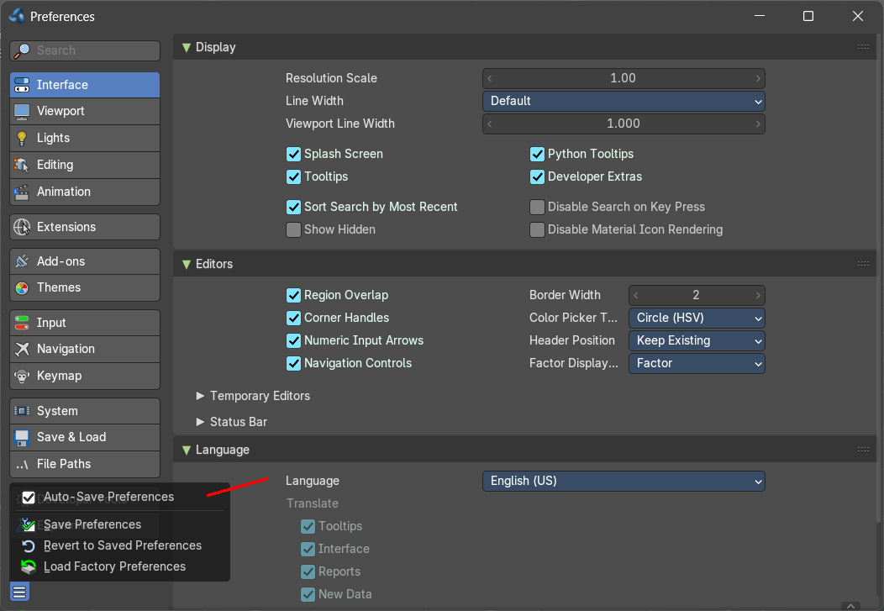Click the Save & Load floppy disk icon
The height and width of the screenshot is (611, 884).
22,437
